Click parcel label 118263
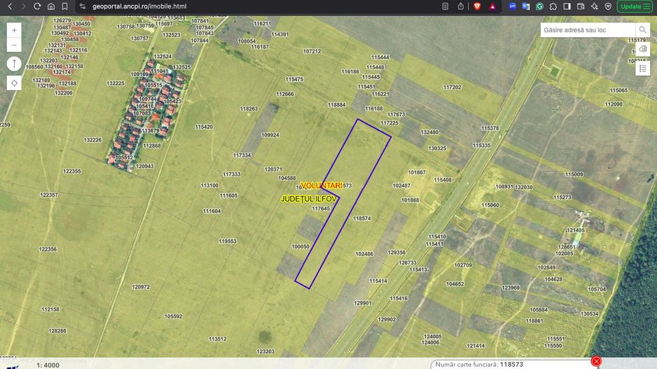Screen dimensions: 657x369 (x=249, y=109)
